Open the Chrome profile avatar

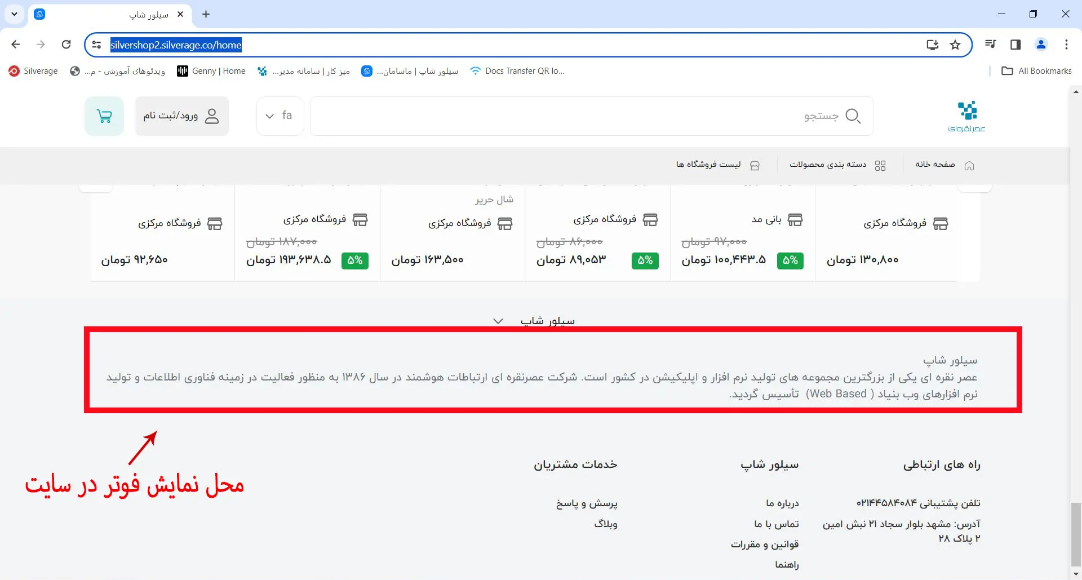pyautogui.click(x=1041, y=45)
